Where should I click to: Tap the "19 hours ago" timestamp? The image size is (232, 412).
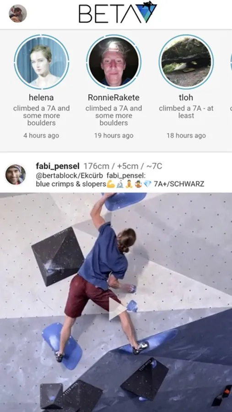coord(114,136)
